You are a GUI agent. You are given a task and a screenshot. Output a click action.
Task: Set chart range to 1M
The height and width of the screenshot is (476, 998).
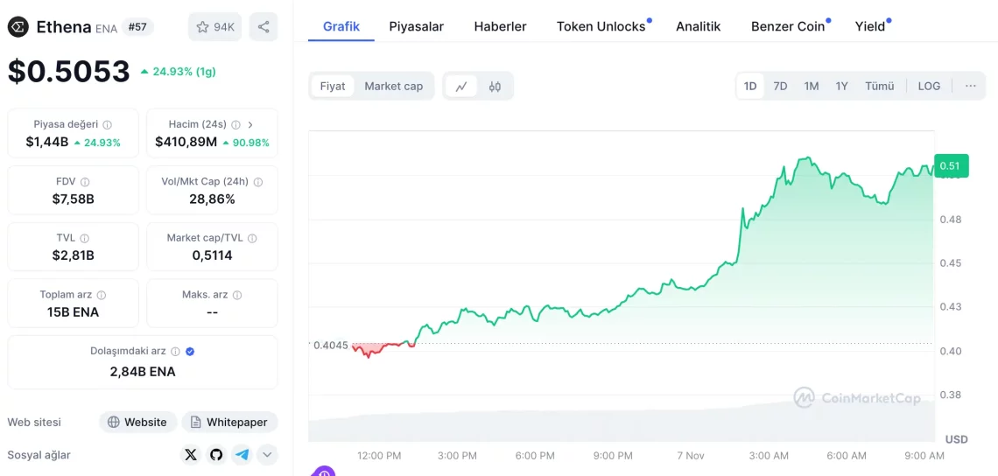click(811, 86)
